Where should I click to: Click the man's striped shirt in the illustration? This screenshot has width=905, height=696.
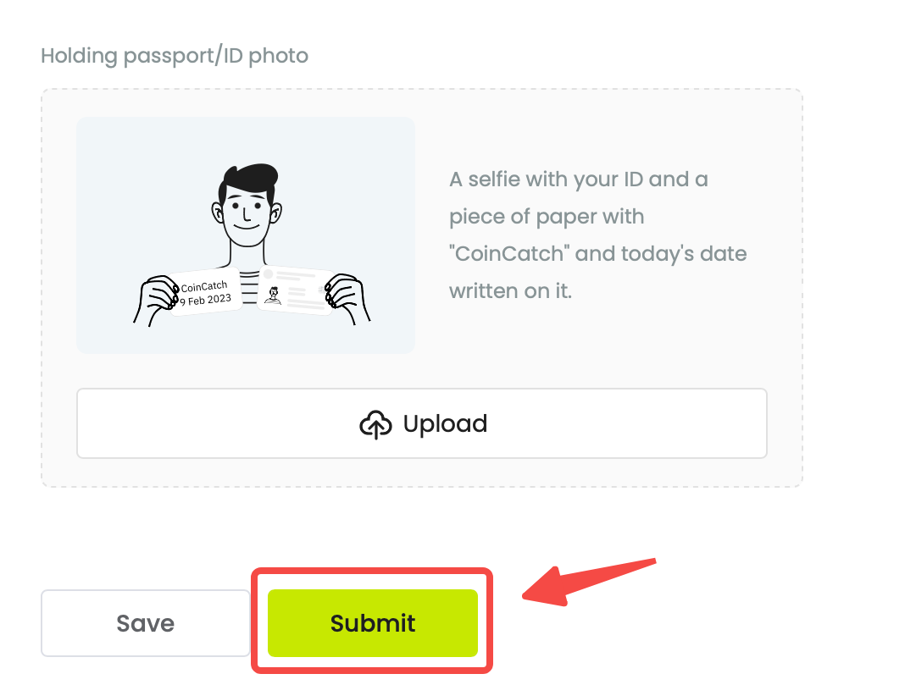click(x=249, y=286)
